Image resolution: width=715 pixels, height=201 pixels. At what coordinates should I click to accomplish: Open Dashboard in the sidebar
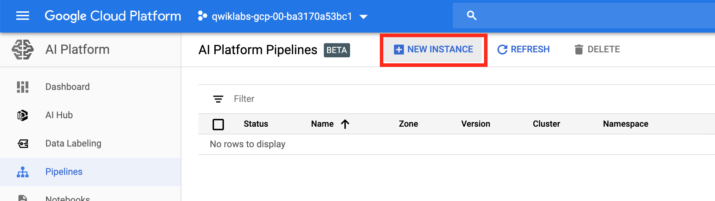(x=90, y=87)
